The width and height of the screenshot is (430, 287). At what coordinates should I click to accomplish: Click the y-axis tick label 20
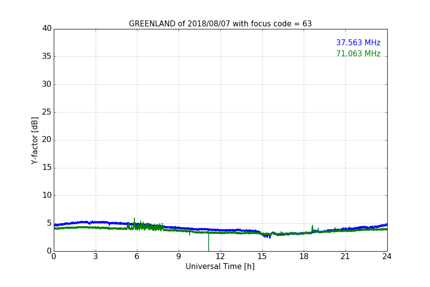coord(47,140)
